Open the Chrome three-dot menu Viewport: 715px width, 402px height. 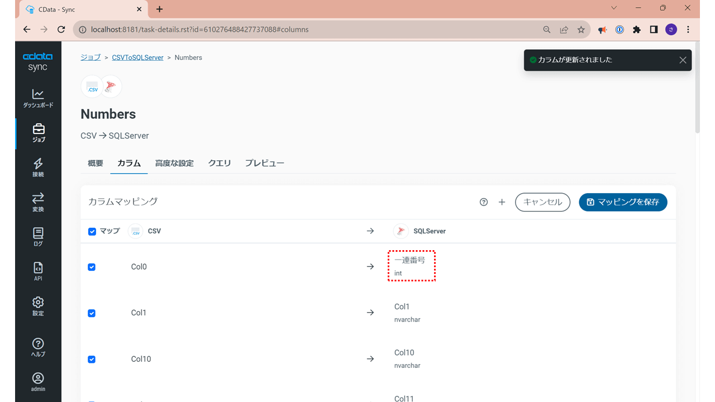click(688, 30)
